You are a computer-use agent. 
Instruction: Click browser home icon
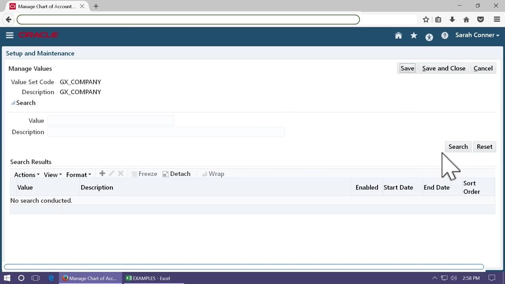(466, 19)
